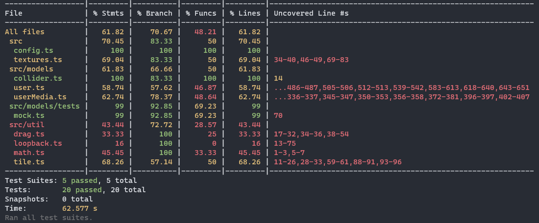Select the 'src/models/tests' directory label
The width and height of the screenshot is (539, 223).
pos(44,106)
